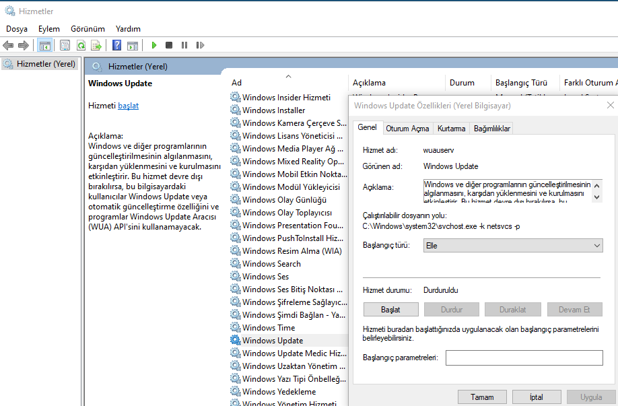
Task: Open the Properties toolbar icon
Action: (x=65, y=45)
